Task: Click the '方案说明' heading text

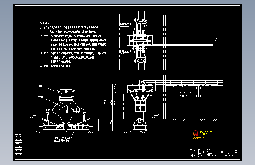Action: pos(44,23)
